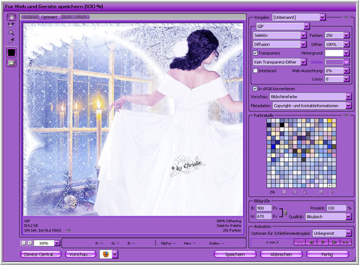
Task: Click the optimized image preview
Action: pyautogui.click(x=133, y=119)
